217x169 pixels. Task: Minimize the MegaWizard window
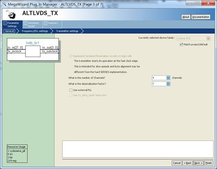[190, 3]
